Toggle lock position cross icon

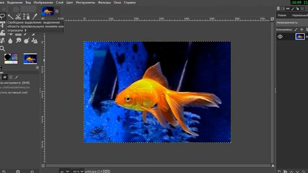(x=302, y=30)
